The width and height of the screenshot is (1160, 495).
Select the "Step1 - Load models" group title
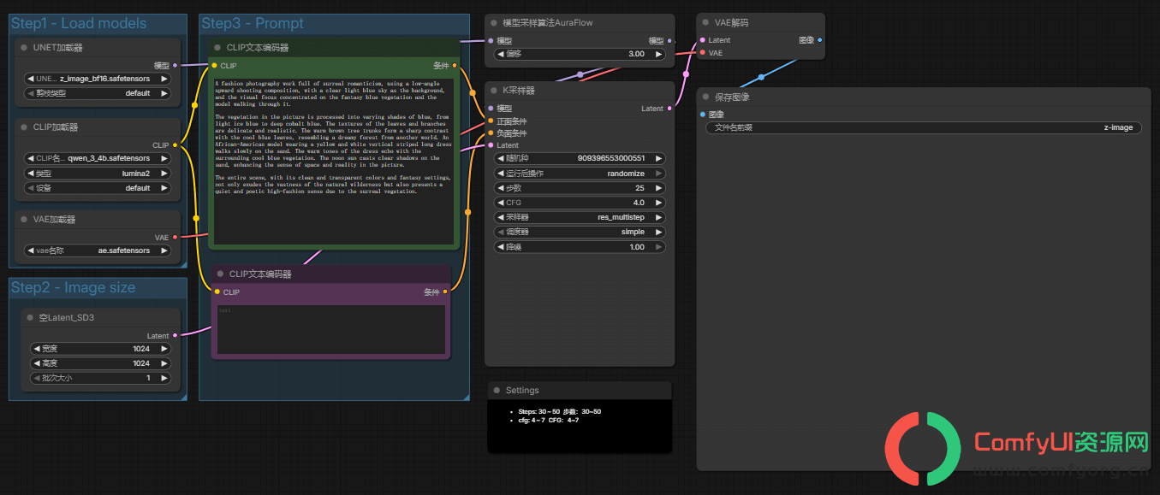79,23
